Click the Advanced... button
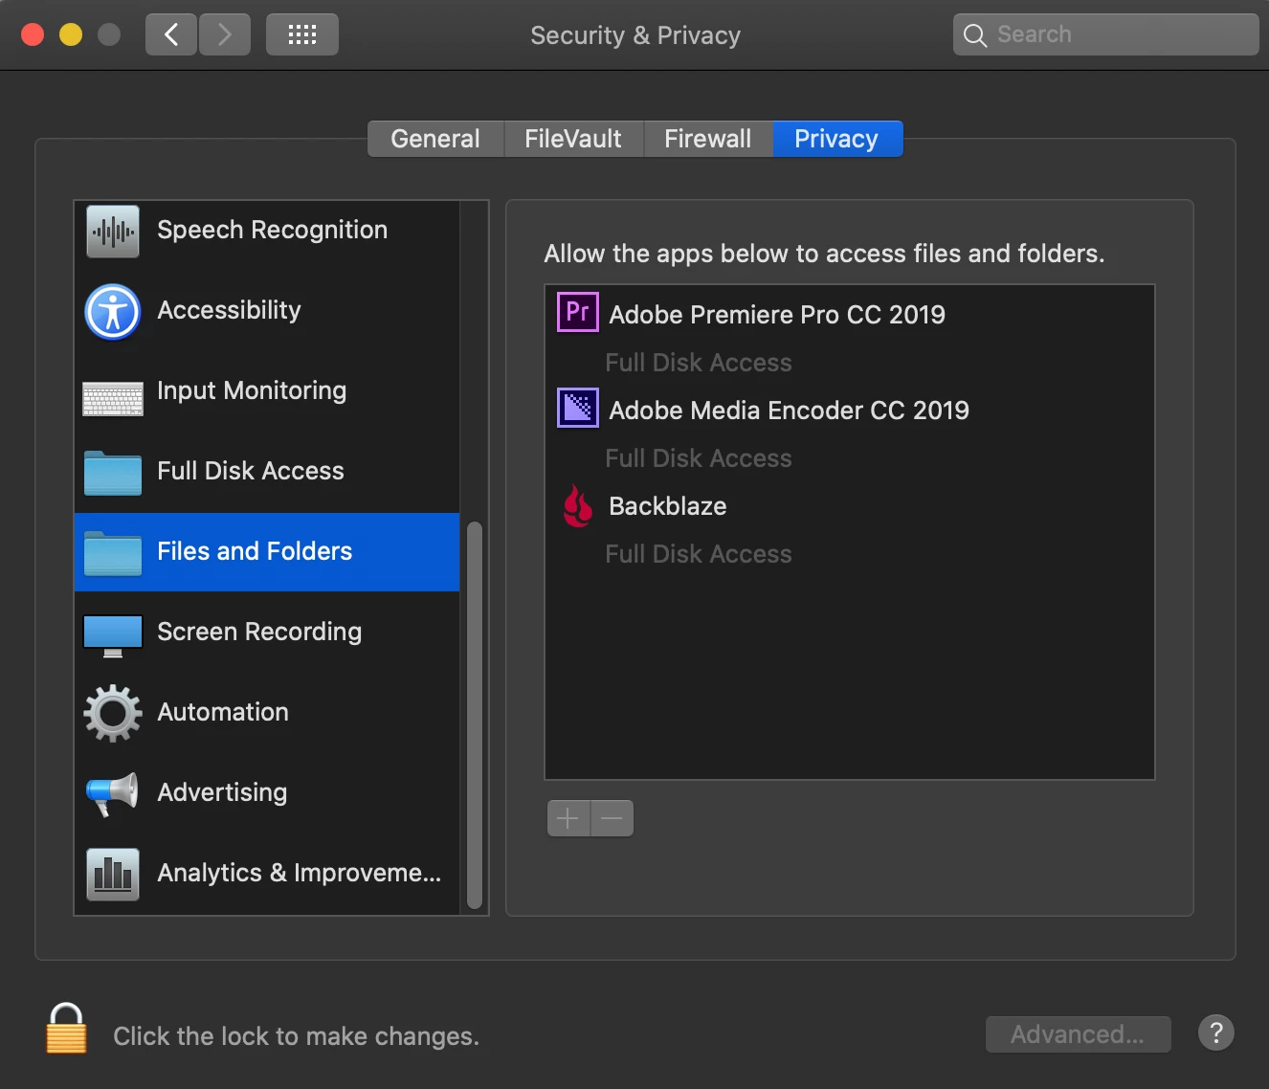Viewport: 1269px width, 1089px height. (x=1079, y=1034)
